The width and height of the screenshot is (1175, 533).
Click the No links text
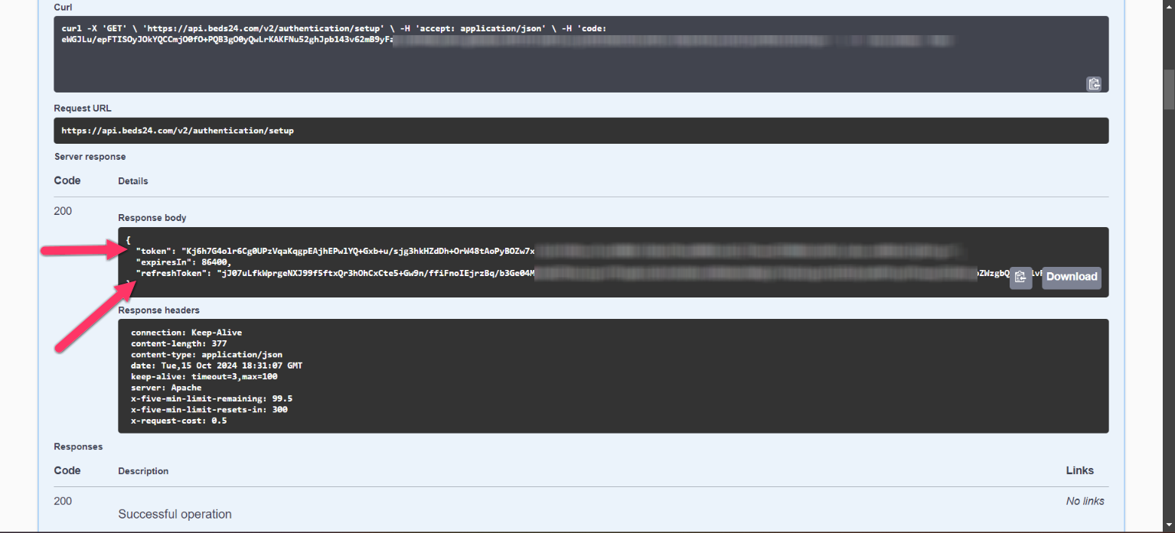(x=1085, y=501)
